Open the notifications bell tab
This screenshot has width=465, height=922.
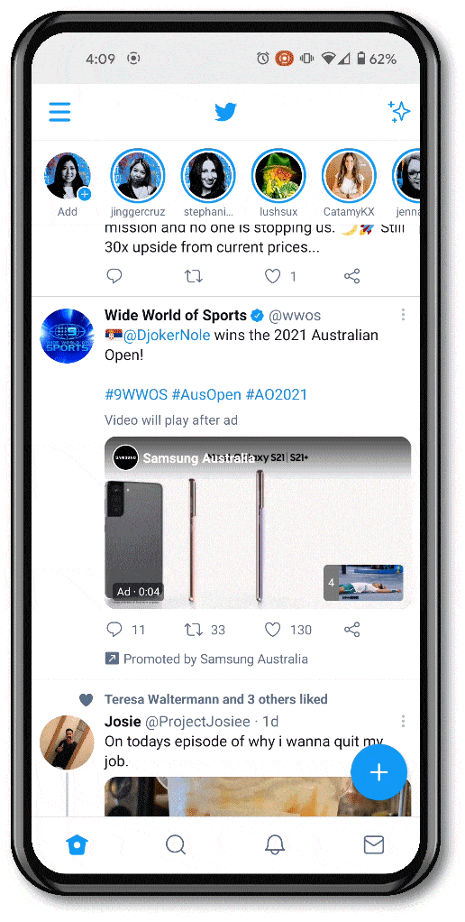pos(274,845)
